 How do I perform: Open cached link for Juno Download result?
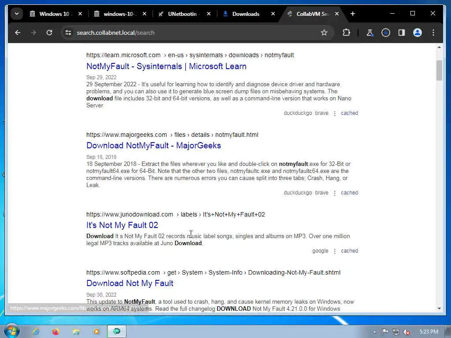[349, 251]
